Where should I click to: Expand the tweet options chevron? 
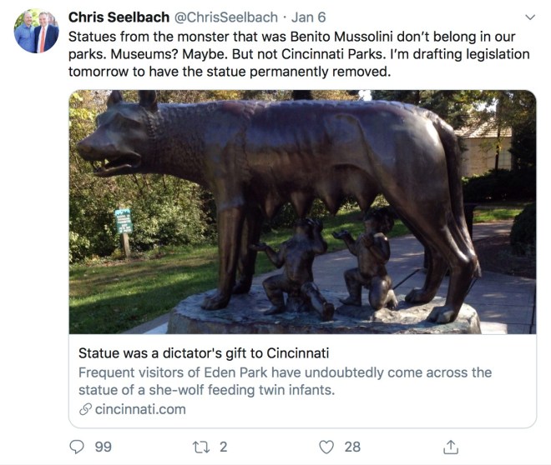pyautogui.click(x=528, y=17)
